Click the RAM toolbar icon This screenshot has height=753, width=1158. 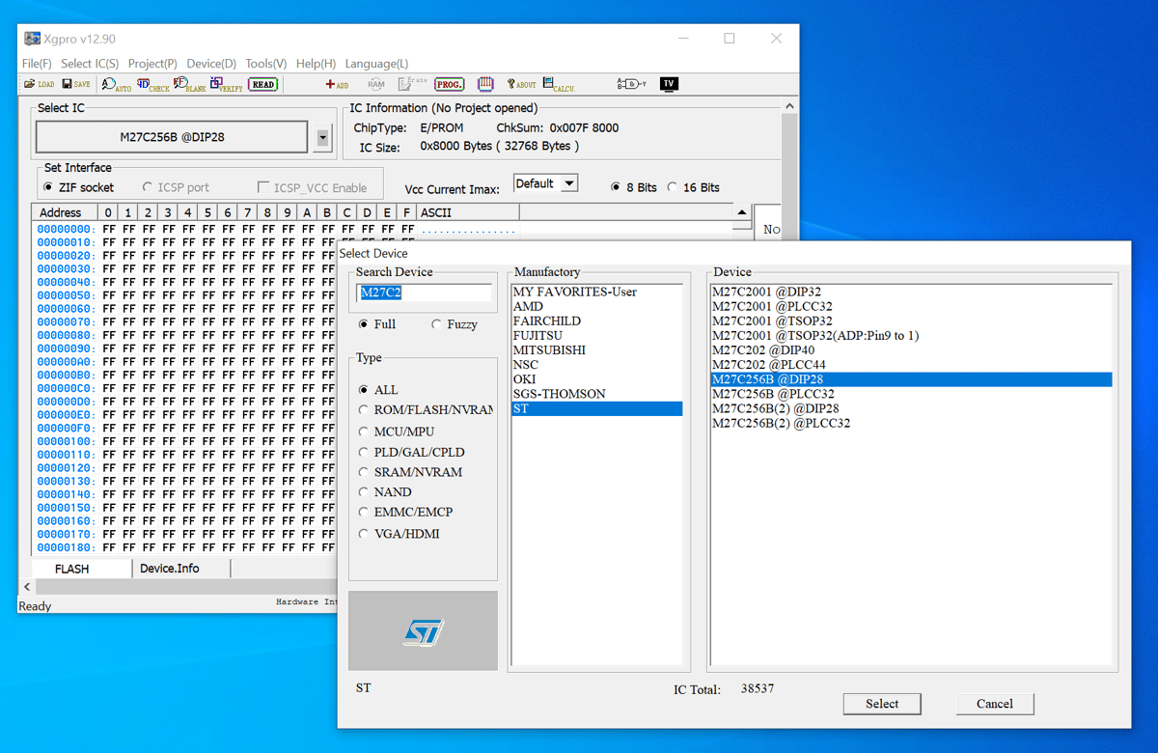tap(376, 84)
